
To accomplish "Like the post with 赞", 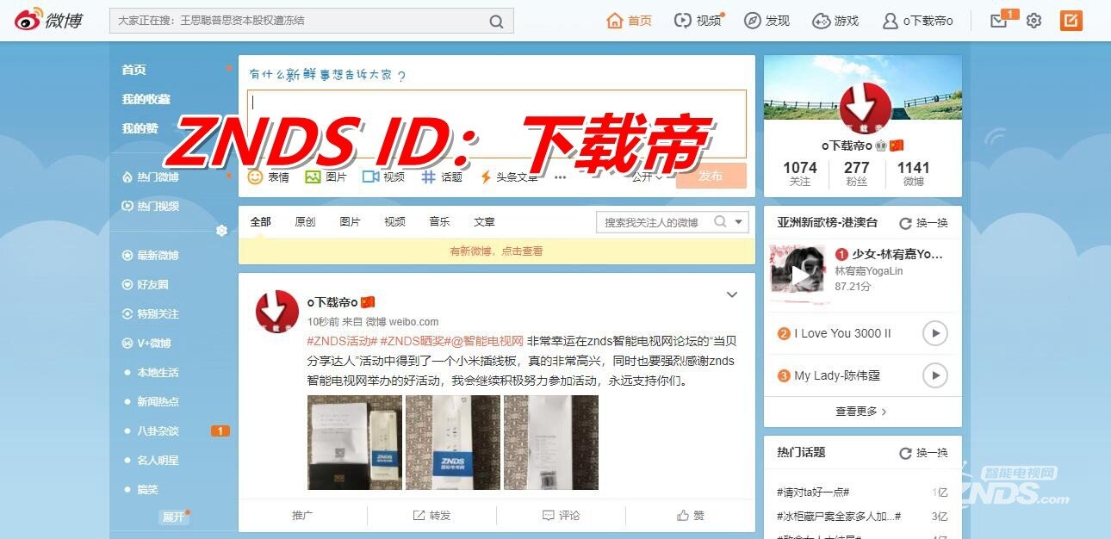I will click(x=691, y=516).
